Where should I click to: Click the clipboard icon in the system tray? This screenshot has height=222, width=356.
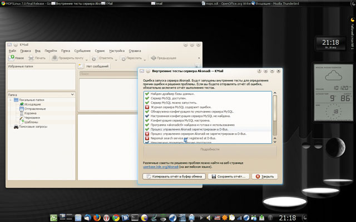pos(232,218)
